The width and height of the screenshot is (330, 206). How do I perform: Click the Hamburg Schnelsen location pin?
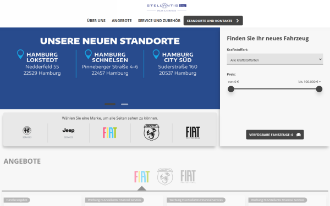pos(88,54)
